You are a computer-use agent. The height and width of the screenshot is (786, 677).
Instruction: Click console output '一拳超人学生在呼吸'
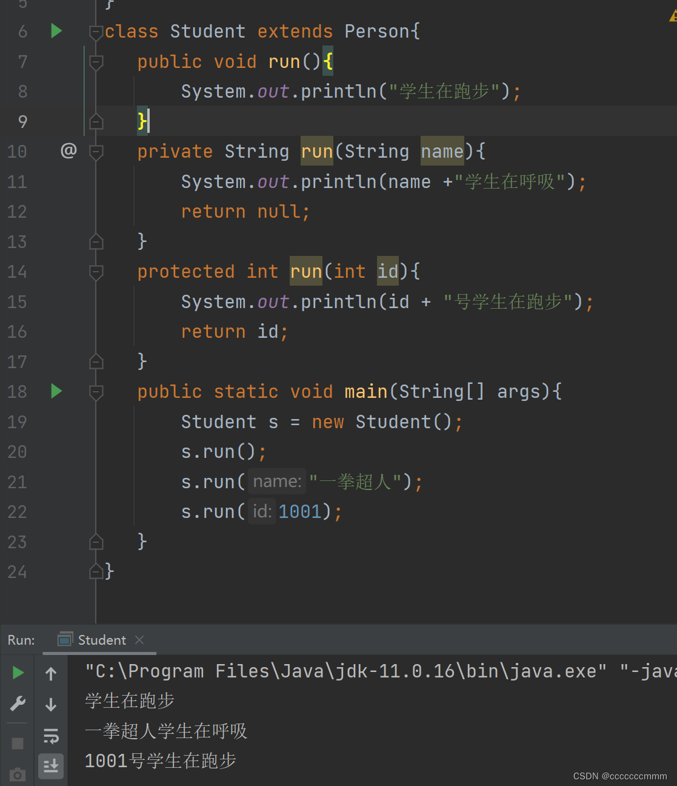166,731
